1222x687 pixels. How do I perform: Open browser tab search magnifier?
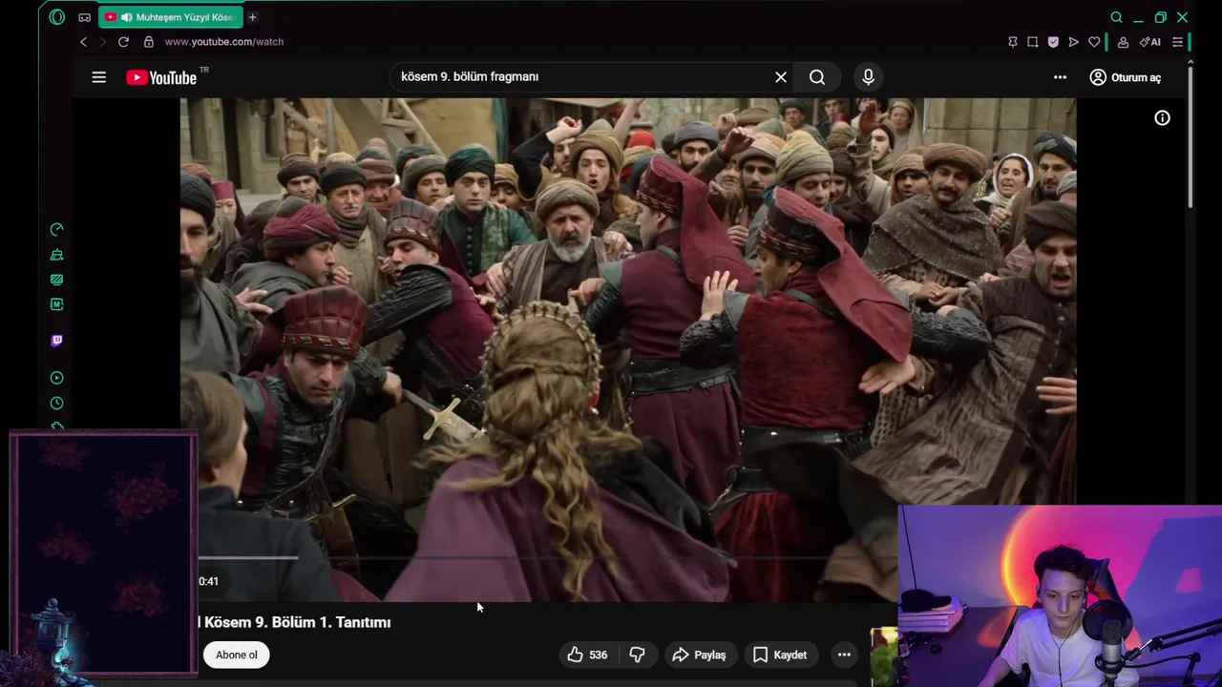(x=1116, y=17)
